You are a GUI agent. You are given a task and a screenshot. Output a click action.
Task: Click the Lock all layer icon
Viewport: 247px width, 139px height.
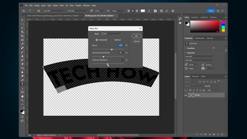click(x=204, y=90)
